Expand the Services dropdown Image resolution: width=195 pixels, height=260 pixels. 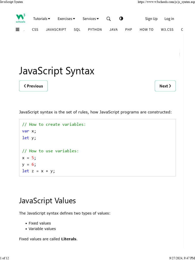tap(91, 19)
